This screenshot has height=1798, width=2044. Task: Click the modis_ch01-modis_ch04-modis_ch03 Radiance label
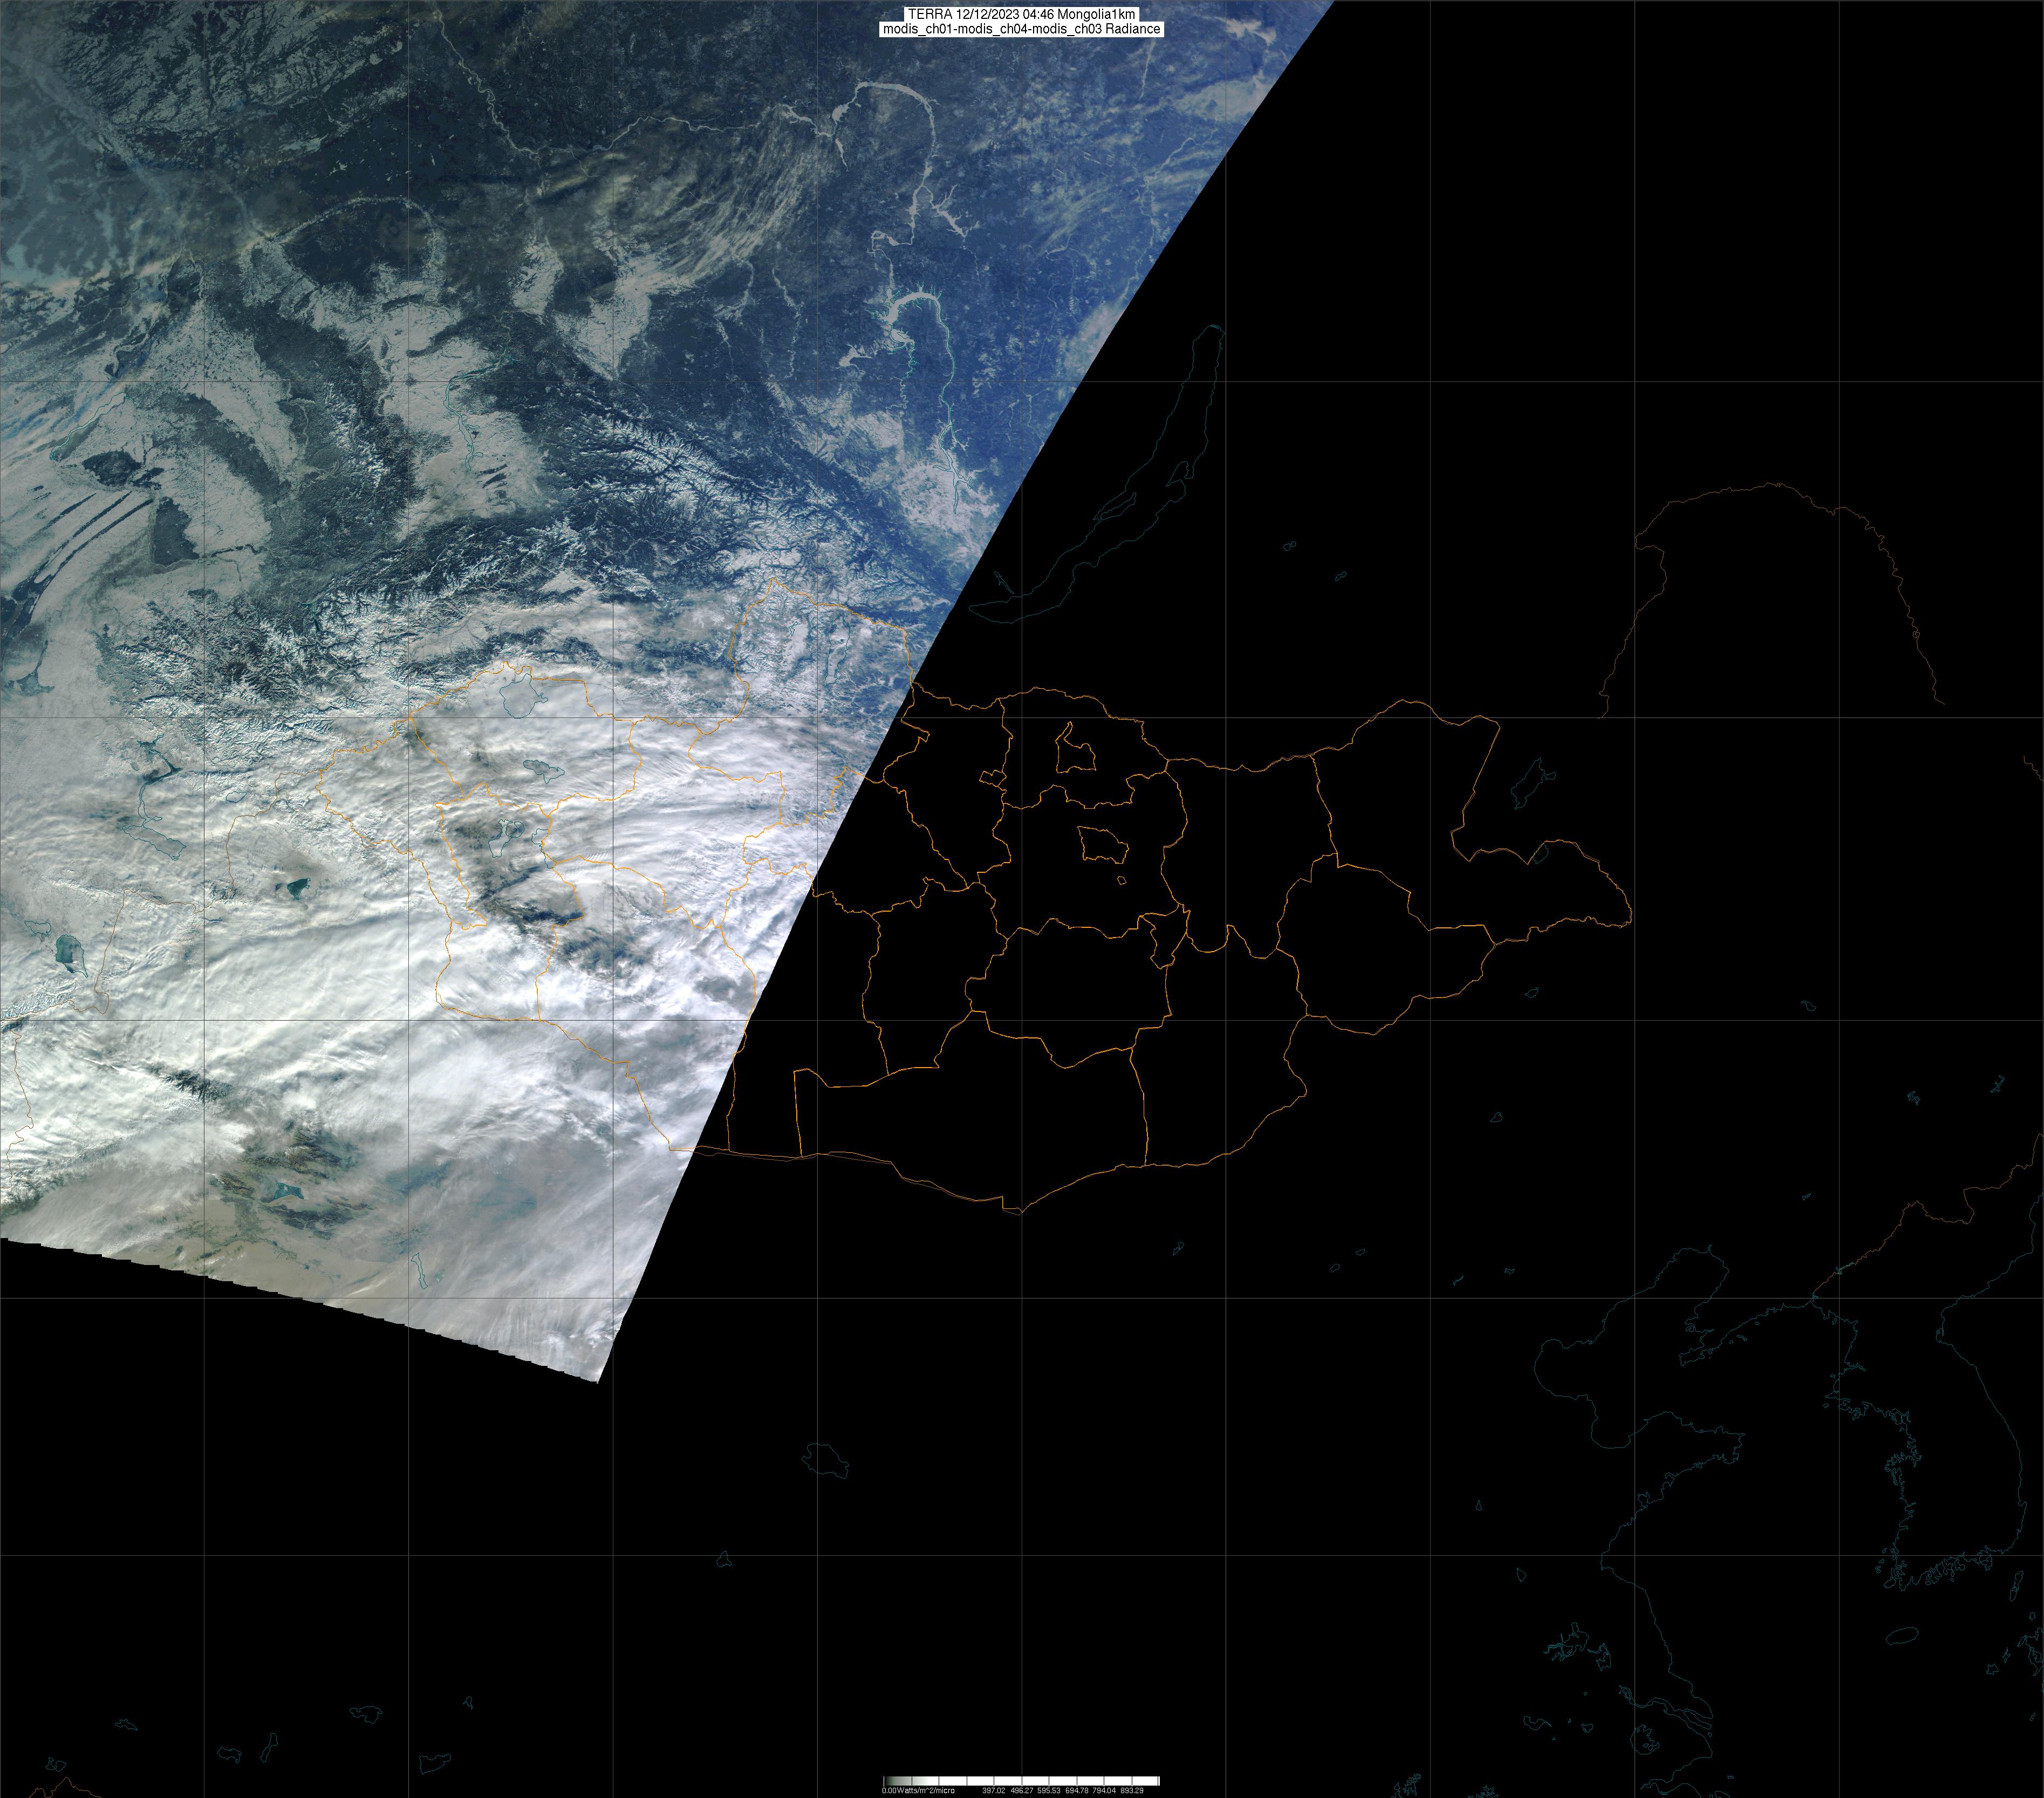pyautogui.click(x=1021, y=29)
